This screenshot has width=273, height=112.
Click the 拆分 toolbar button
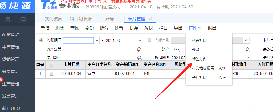[x=104, y=28]
